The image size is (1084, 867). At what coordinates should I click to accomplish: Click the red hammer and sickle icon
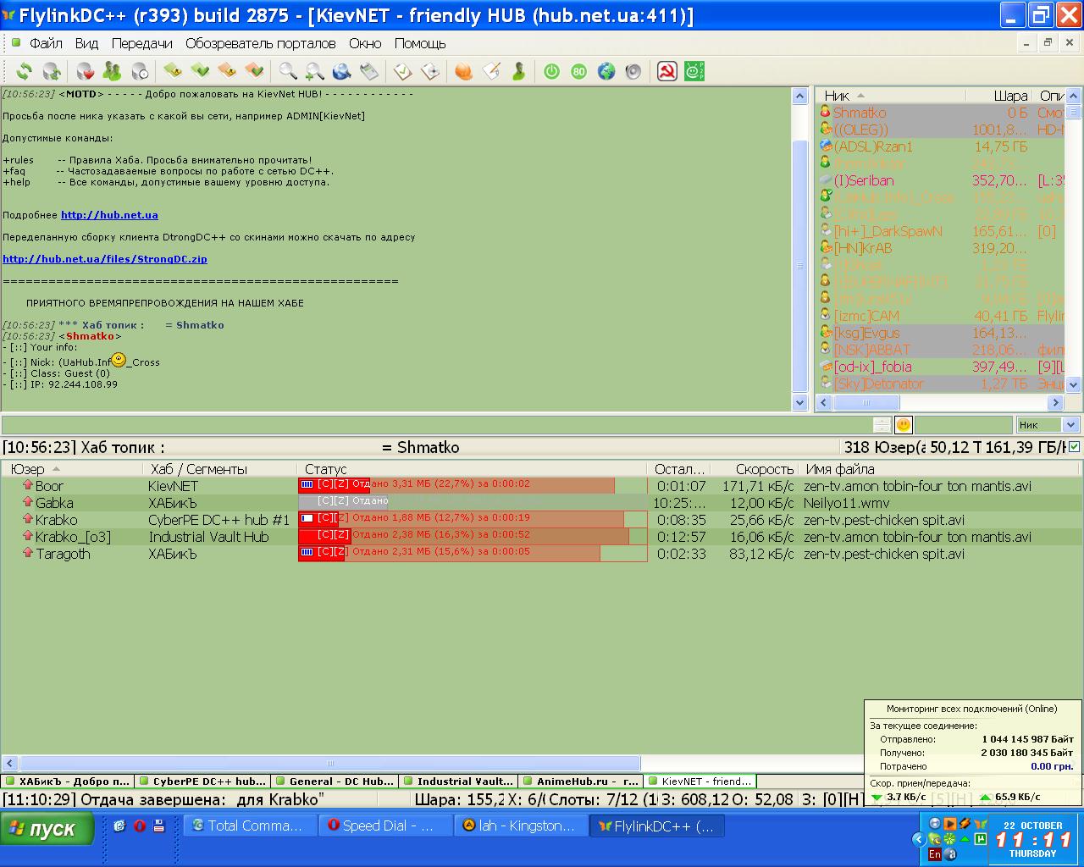pos(666,72)
